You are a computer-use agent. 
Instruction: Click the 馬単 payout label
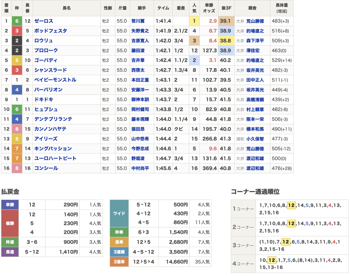point(119,242)
